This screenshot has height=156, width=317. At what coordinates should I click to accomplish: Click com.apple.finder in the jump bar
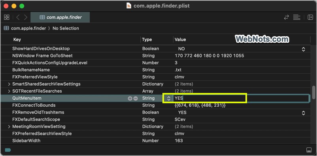coord(28,28)
